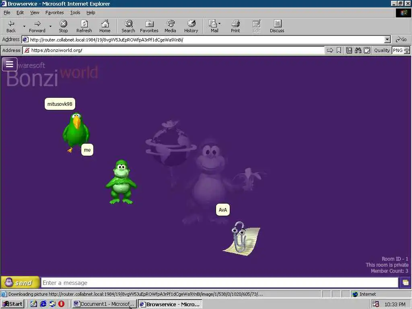Click the Browservice bonziworld.org address field
The image size is (412, 309).
click(x=174, y=50)
